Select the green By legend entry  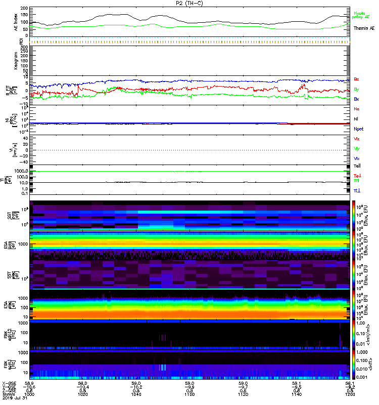click(x=356, y=90)
